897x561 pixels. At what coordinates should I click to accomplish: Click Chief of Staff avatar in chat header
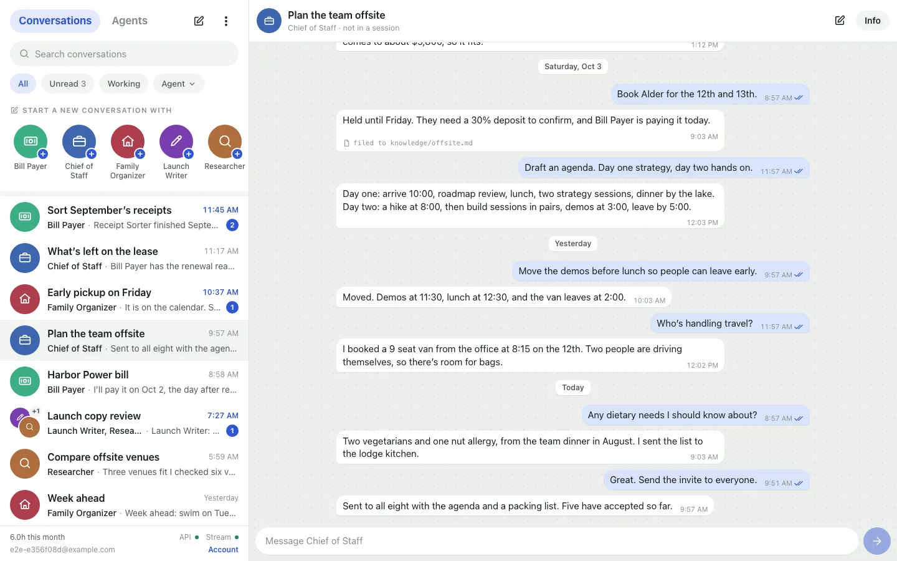tap(269, 21)
